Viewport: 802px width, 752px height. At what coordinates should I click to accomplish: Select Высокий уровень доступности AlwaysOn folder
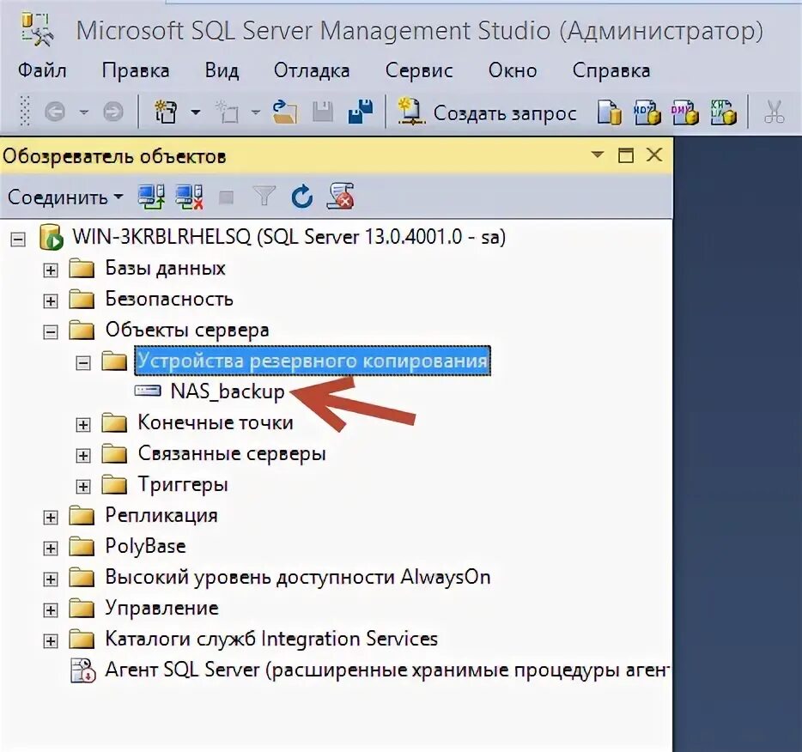[298, 577]
